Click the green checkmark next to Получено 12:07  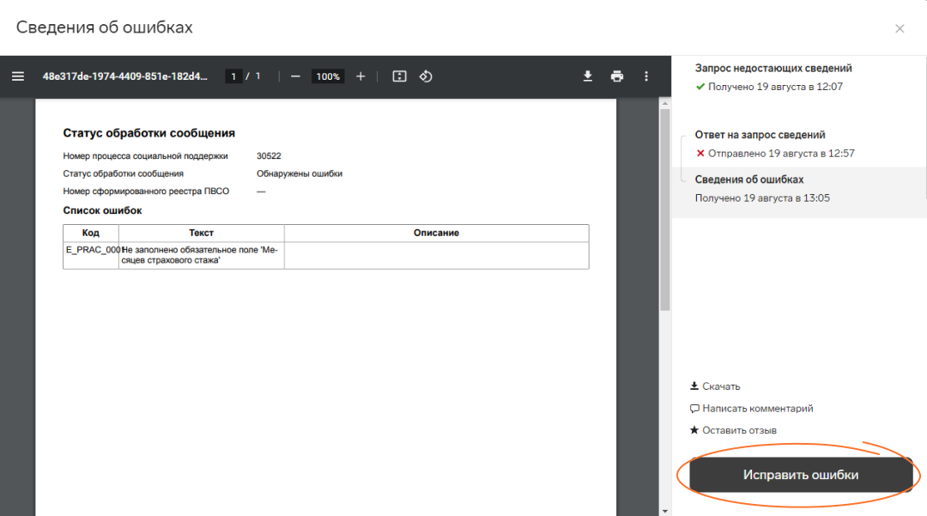(700, 87)
